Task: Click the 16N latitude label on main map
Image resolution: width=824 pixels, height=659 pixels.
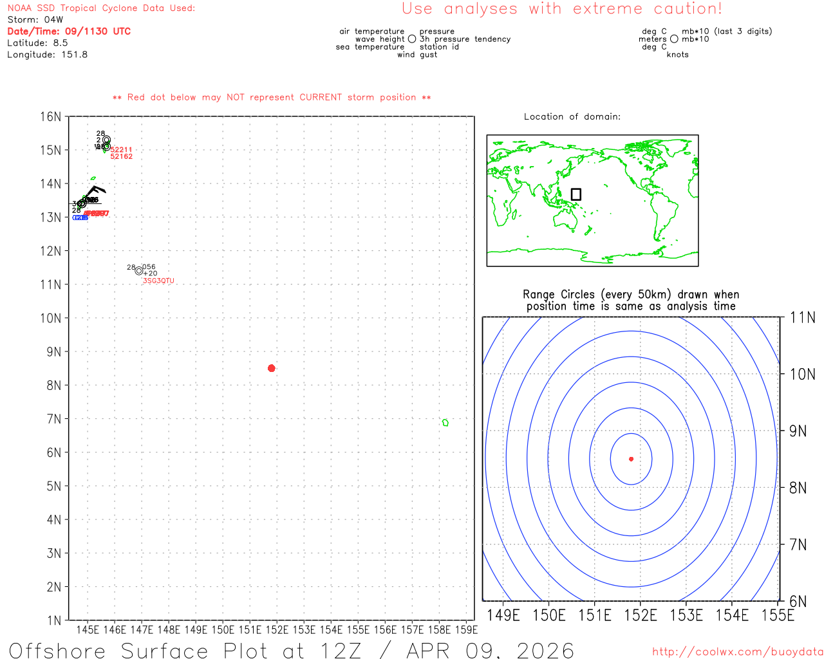Action: pos(51,117)
